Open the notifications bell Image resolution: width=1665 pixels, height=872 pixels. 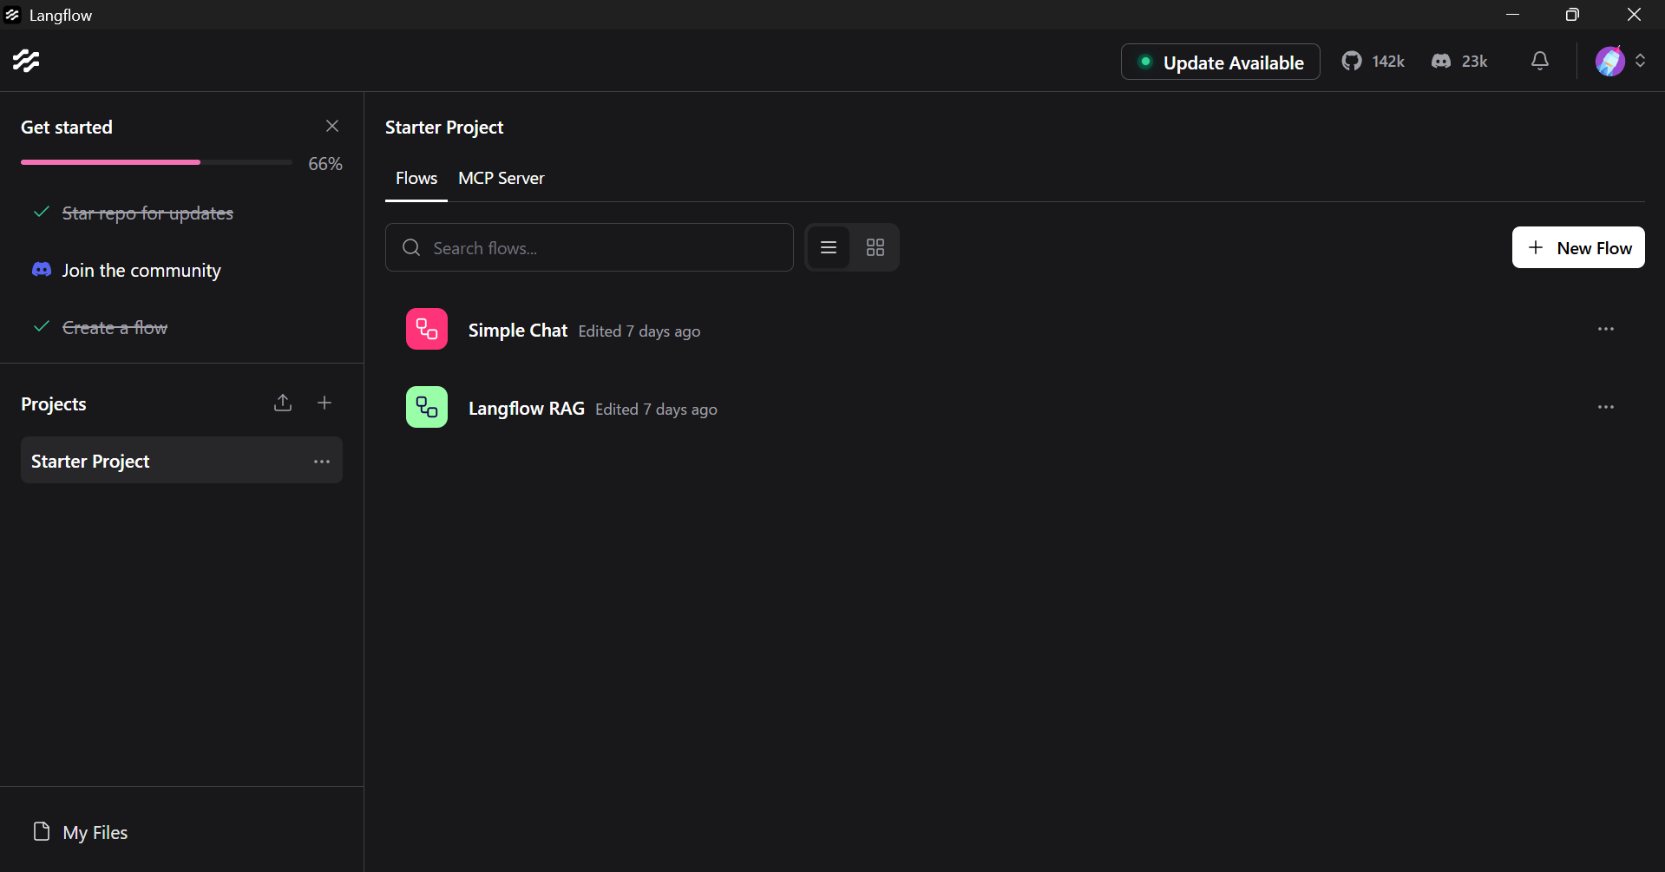[x=1540, y=61]
